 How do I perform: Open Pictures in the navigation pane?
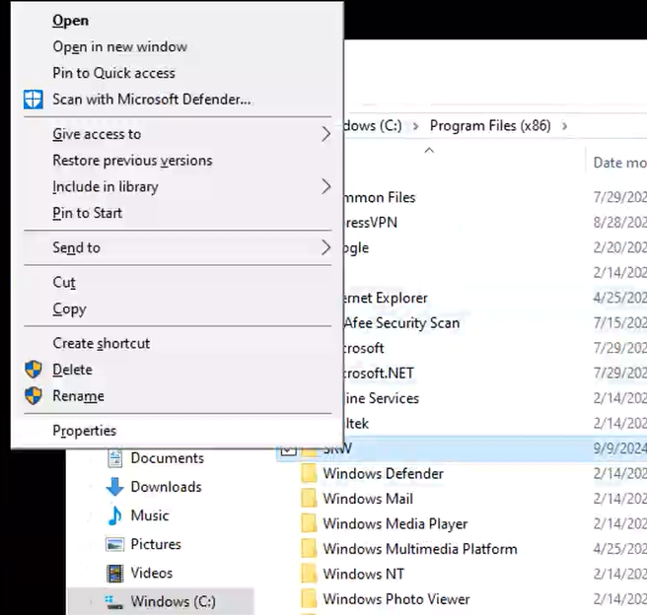156,544
